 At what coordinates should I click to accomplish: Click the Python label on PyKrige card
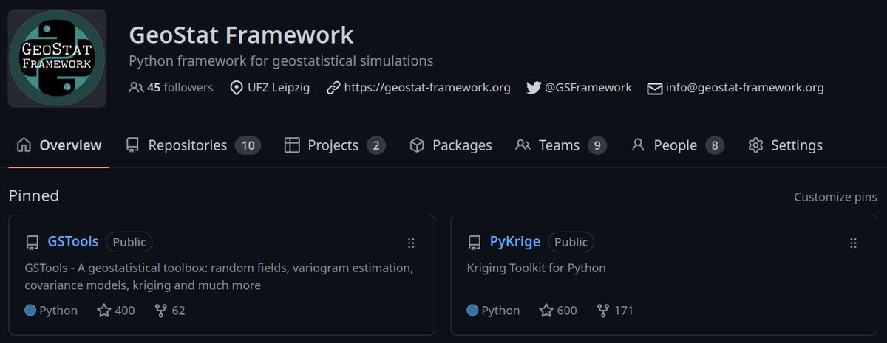pyautogui.click(x=500, y=311)
